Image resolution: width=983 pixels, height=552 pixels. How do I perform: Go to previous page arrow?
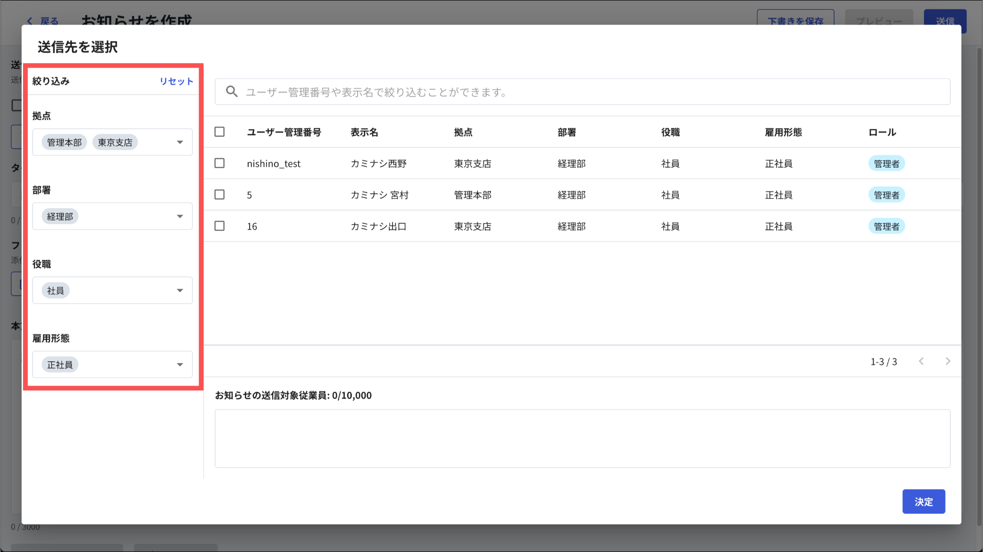tap(921, 361)
